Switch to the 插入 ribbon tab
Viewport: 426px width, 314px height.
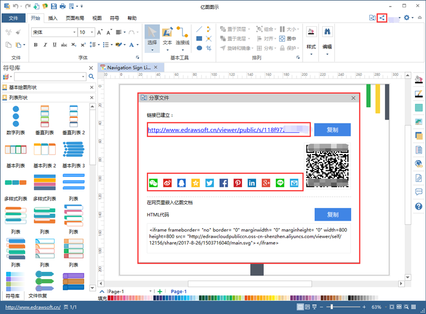point(53,18)
